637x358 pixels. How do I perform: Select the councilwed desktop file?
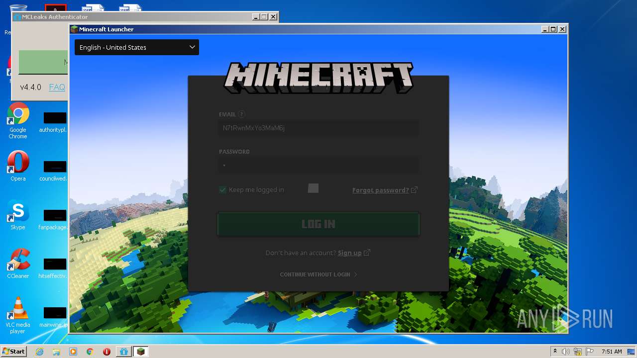point(54,171)
